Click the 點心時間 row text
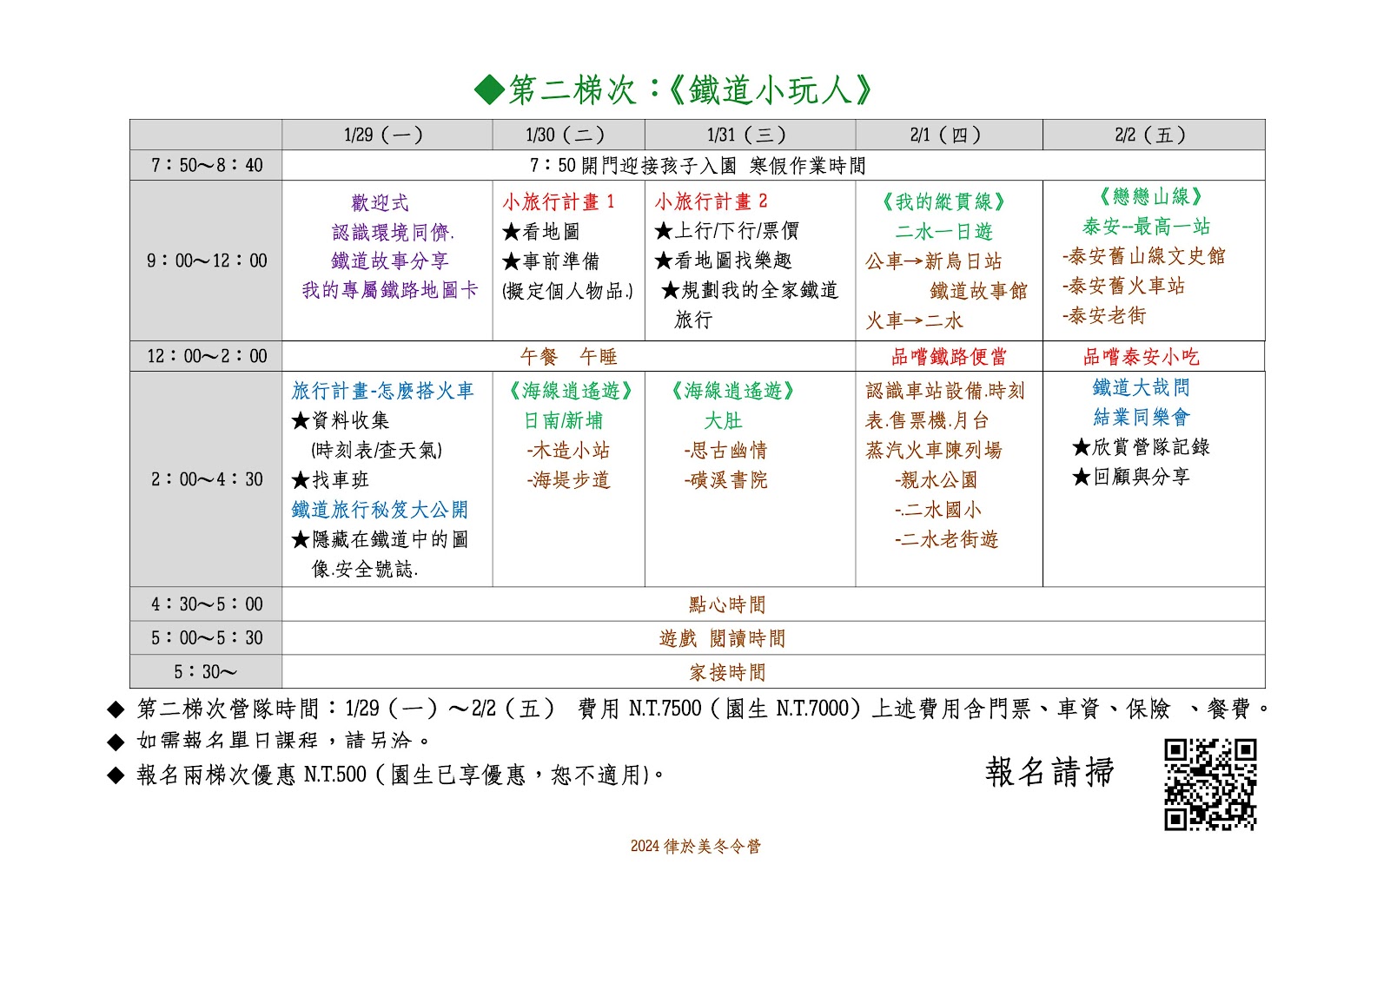Viewport: 1390px width, 983px height. click(x=727, y=604)
